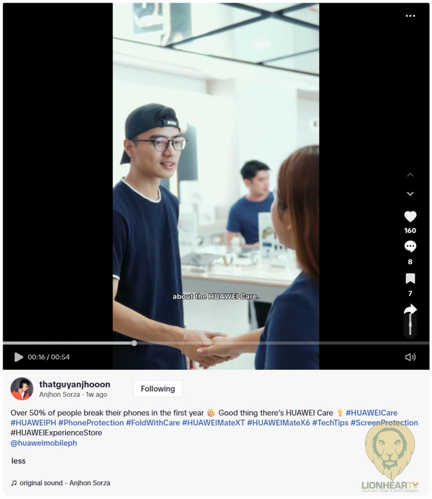Screen dimensions: 432x499
Task: Toggle the Following button
Action: coord(158,389)
